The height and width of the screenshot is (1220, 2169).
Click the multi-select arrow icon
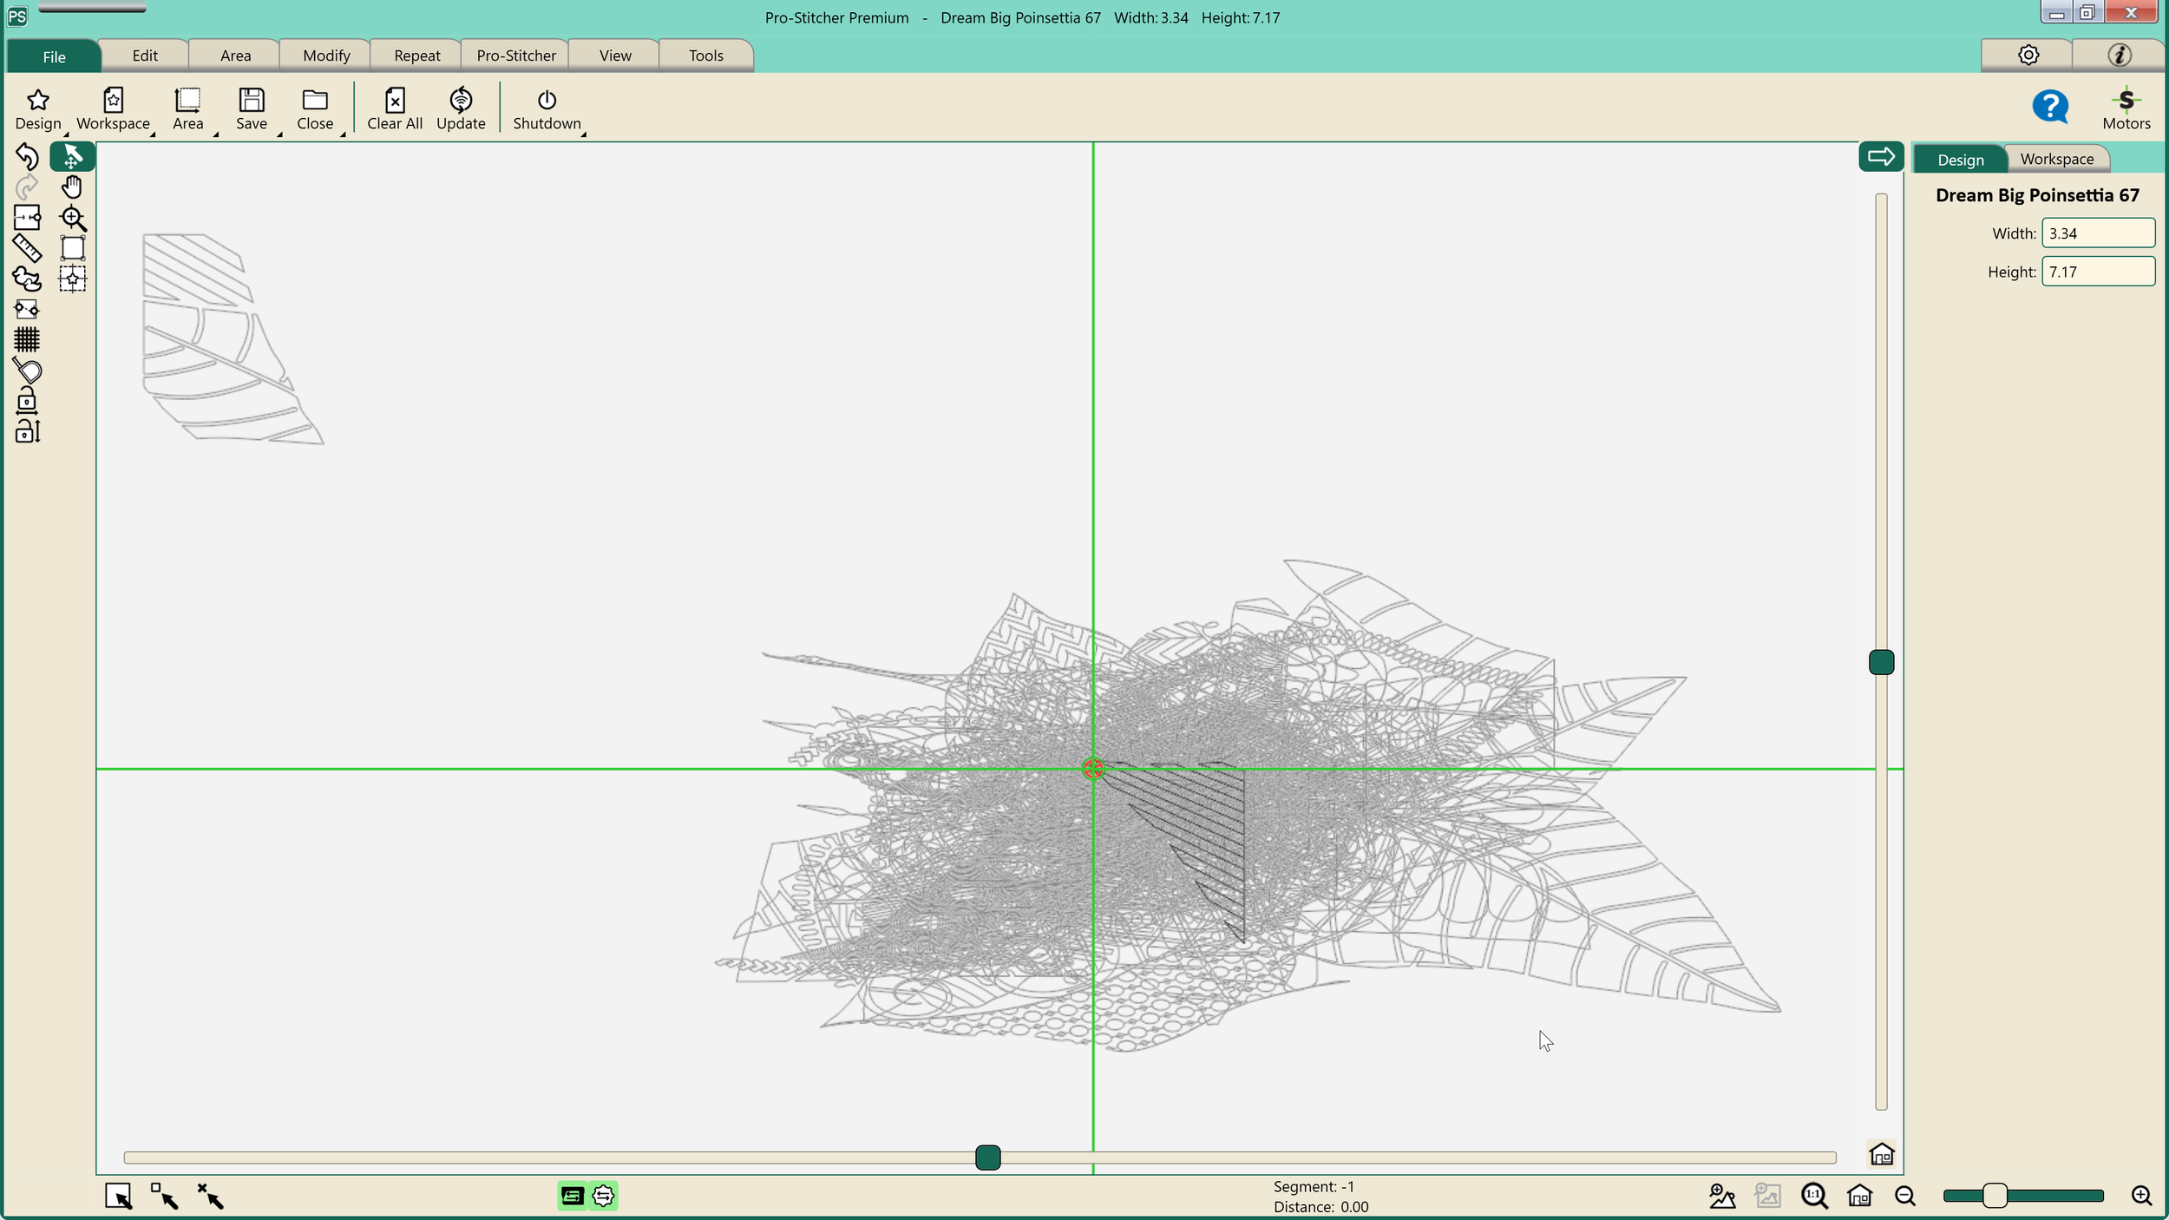click(x=164, y=1197)
